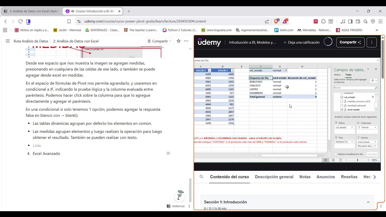Open the Brave VPN shield icon

coord(373,21)
